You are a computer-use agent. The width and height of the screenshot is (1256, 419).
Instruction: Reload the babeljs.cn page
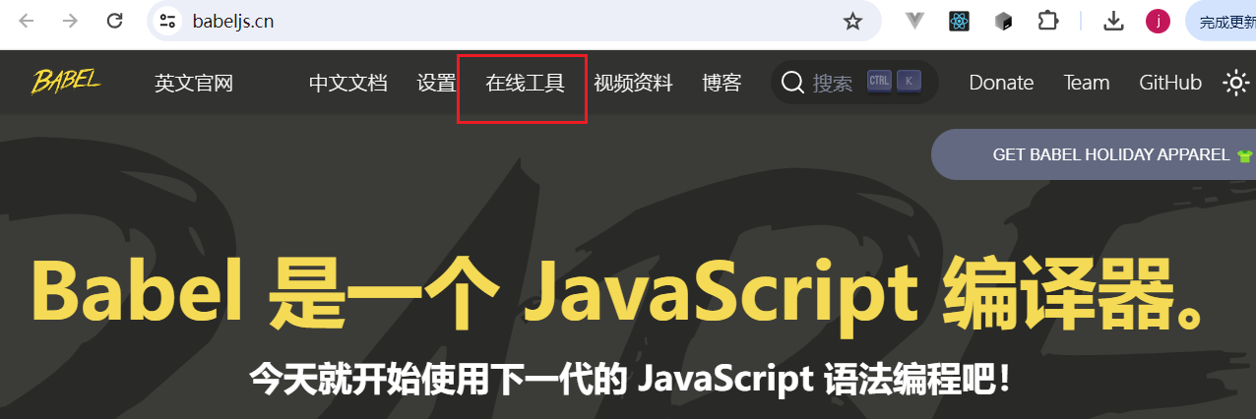point(114,21)
